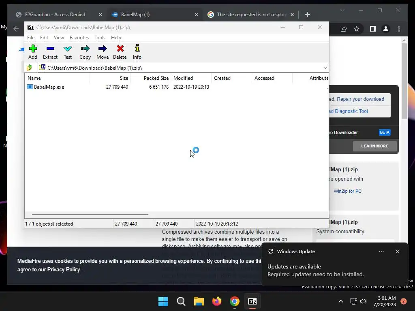Bookmark this page with star icon

coord(357,29)
